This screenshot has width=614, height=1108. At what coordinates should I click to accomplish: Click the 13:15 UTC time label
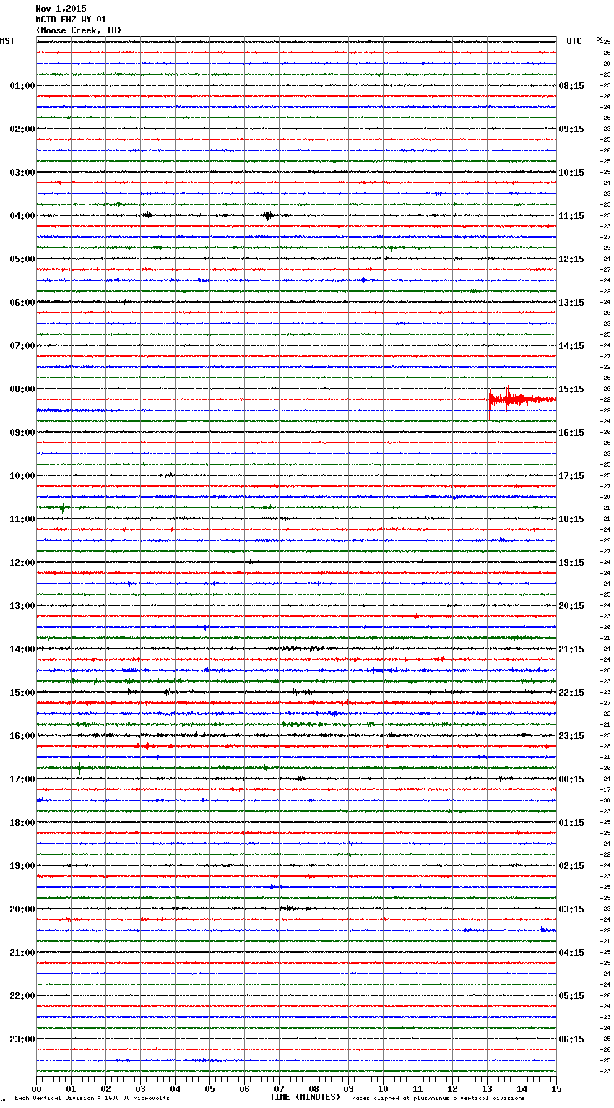pos(571,303)
